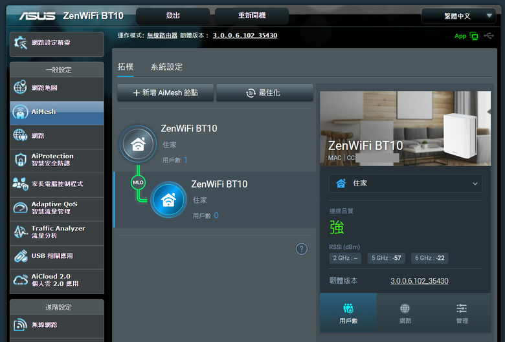Click the ASUS logo
Image resolution: width=505 pixels, height=342 pixels.
click(37, 16)
